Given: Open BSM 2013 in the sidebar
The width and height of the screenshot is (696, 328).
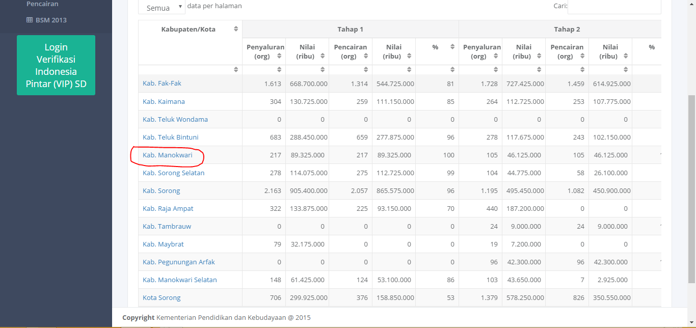Looking at the screenshot, I should [x=51, y=20].
